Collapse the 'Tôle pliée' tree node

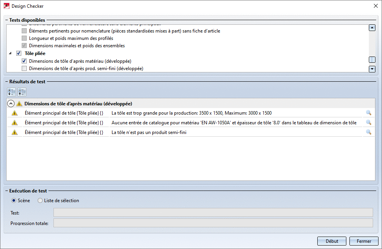pos(10,53)
